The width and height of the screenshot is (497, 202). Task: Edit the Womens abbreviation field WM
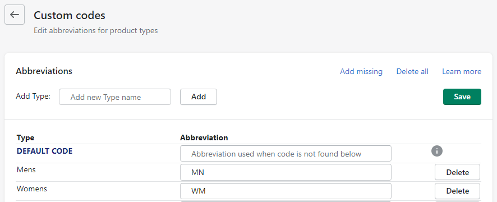pyautogui.click(x=286, y=191)
